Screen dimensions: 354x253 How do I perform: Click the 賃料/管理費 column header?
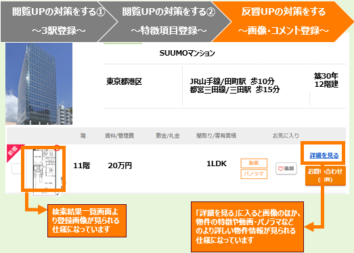[x=119, y=136]
